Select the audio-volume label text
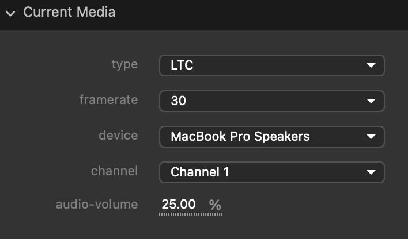The image size is (408, 239). coord(97,204)
